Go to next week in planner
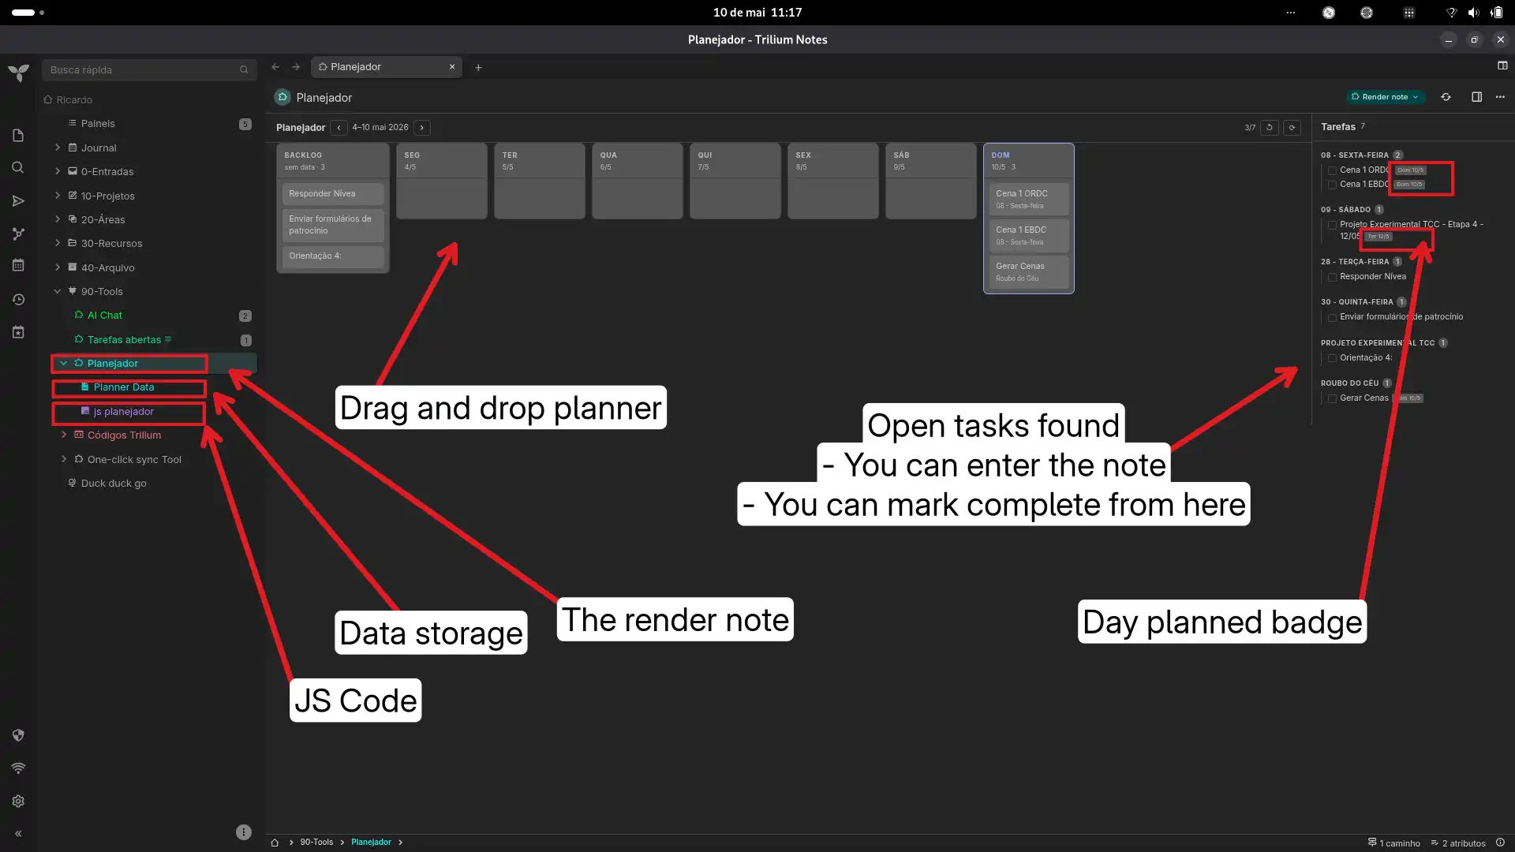The height and width of the screenshot is (852, 1515). 422,128
